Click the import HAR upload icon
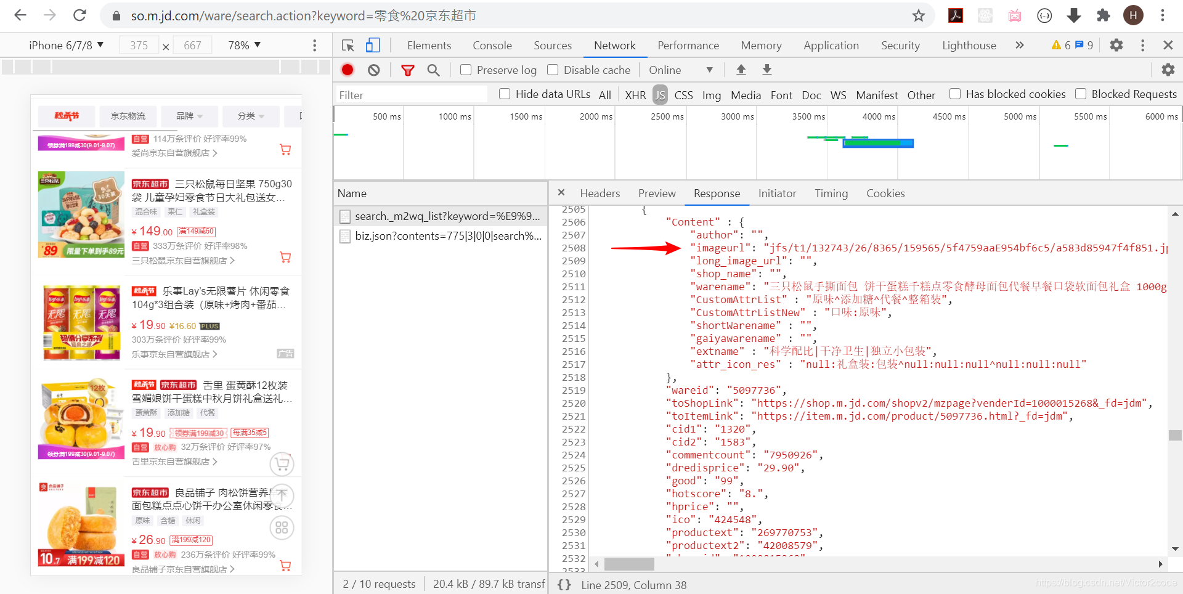 pyautogui.click(x=741, y=70)
